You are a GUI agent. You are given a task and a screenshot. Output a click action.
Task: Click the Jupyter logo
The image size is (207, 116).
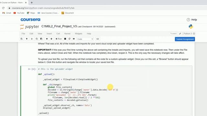click(x=29, y=27)
